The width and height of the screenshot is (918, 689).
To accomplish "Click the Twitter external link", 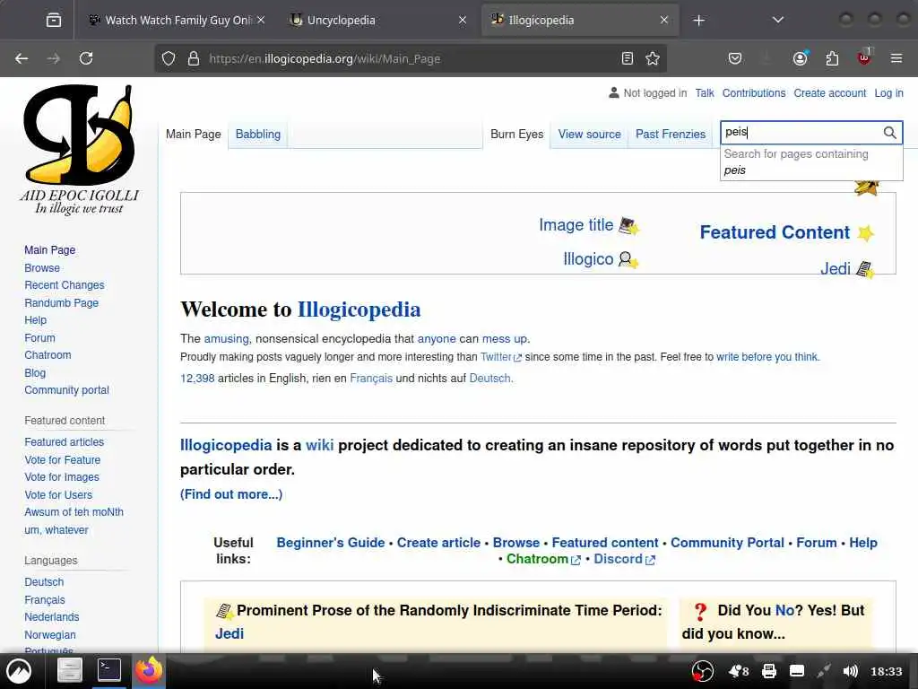I will pyautogui.click(x=500, y=357).
